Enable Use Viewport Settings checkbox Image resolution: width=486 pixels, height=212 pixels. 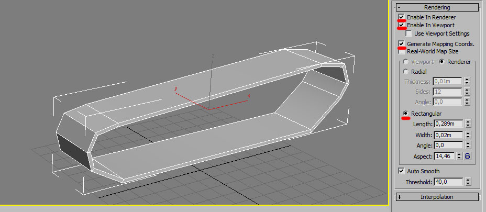(409, 34)
